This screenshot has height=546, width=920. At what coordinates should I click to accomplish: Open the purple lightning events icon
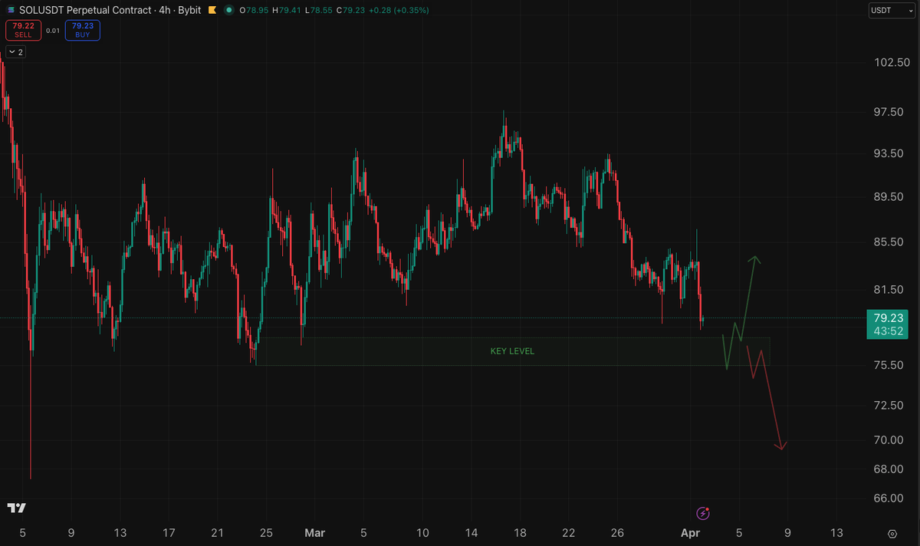(x=702, y=513)
